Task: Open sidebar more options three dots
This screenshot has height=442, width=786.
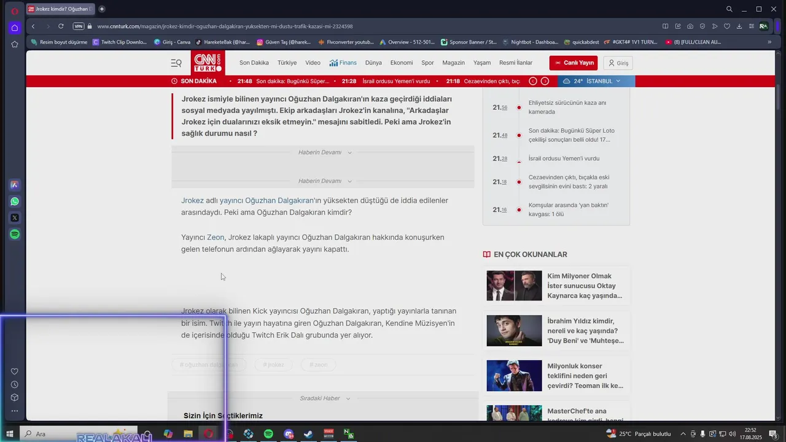Action: click(15, 411)
